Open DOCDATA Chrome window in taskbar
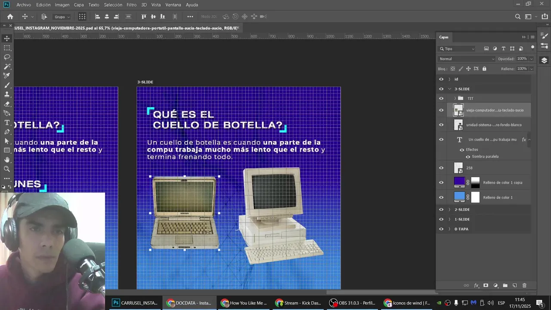The height and width of the screenshot is (310, 551). pos(189,303)
